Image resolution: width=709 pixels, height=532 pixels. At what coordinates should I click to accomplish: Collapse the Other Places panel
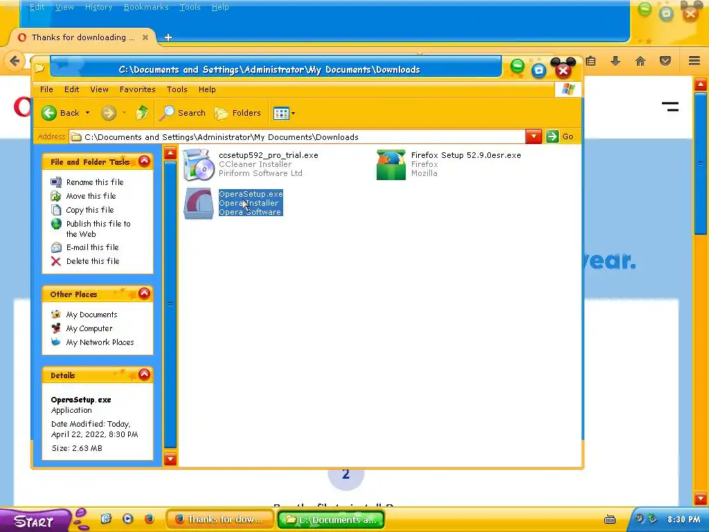click(144, 294)
